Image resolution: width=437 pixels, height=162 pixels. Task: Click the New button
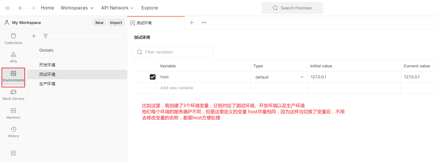click(x=99, y=22)
